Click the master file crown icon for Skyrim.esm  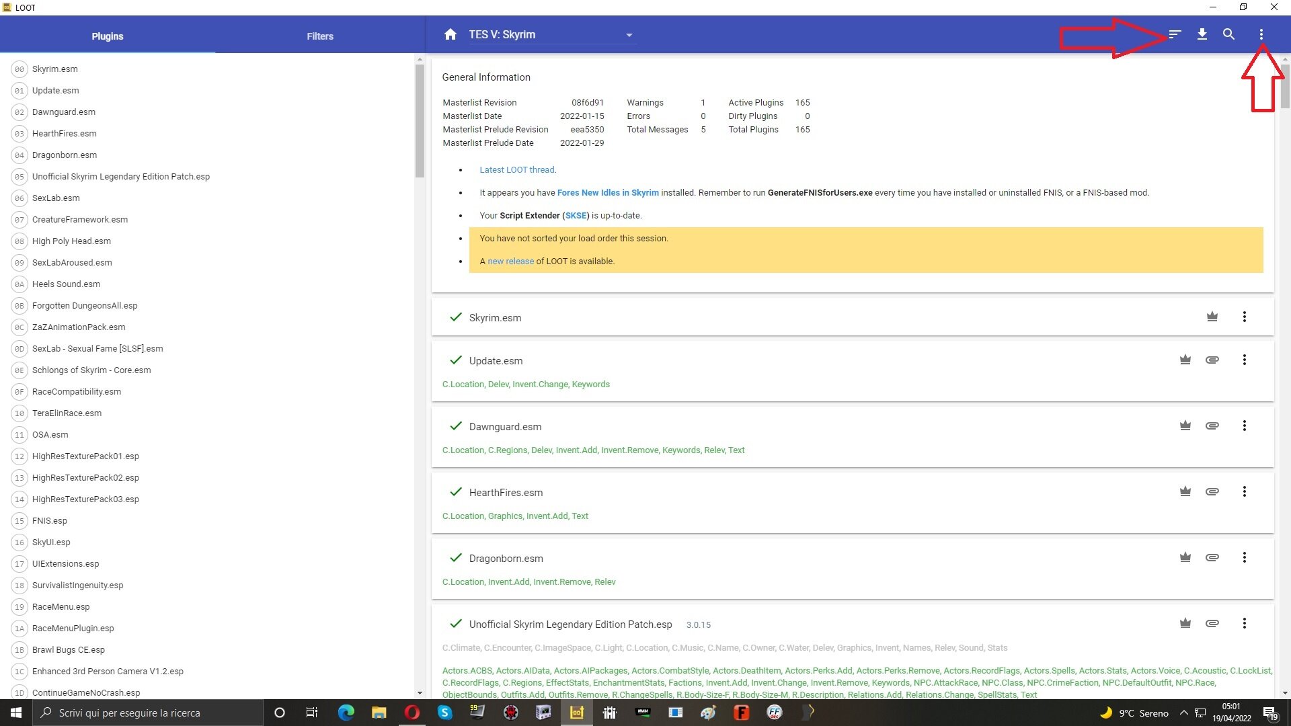(x=1212, y=317)
